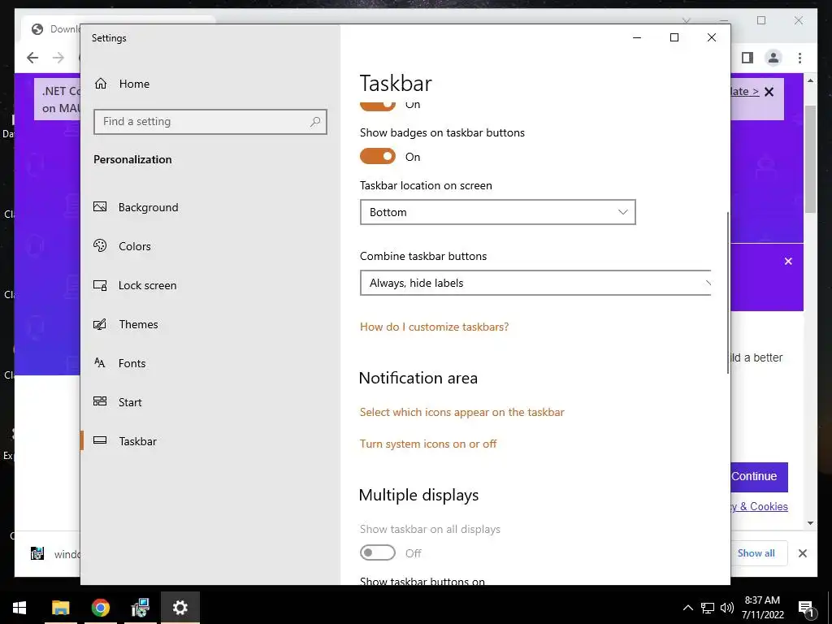Open Privacy & Cookies link in Chrome
Viewport: 832px width, 624px height.
pos(760,506)
